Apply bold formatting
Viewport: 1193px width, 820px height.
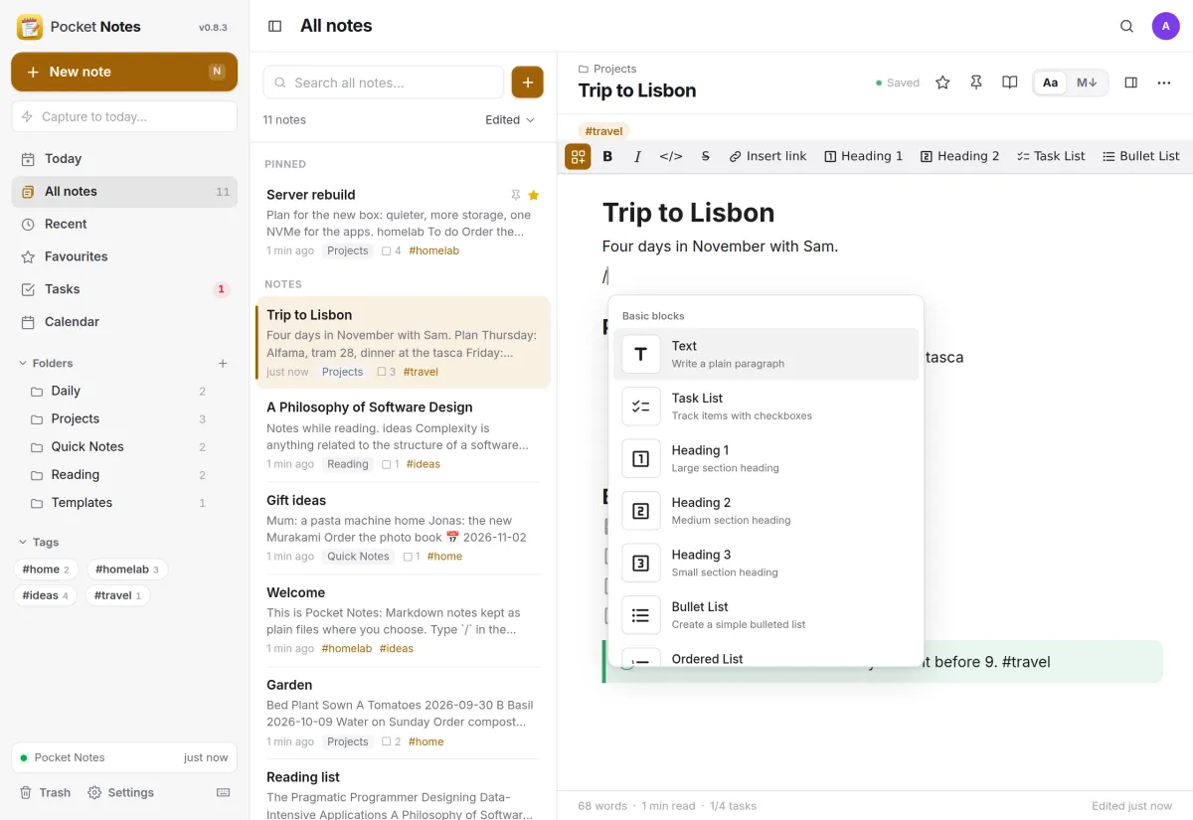click(x=607, y=156)
